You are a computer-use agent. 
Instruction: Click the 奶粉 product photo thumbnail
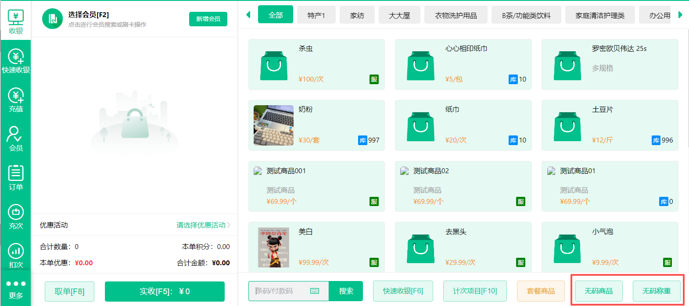[x=273, y=125]
